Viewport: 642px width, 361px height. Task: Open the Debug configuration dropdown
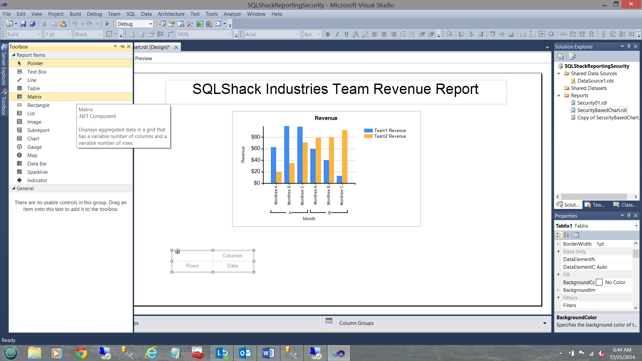150,24
